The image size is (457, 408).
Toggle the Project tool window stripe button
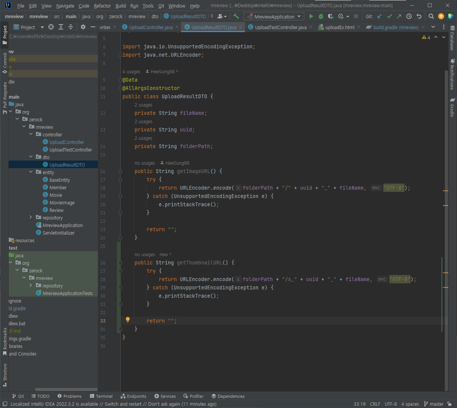(x=5, y=35)
